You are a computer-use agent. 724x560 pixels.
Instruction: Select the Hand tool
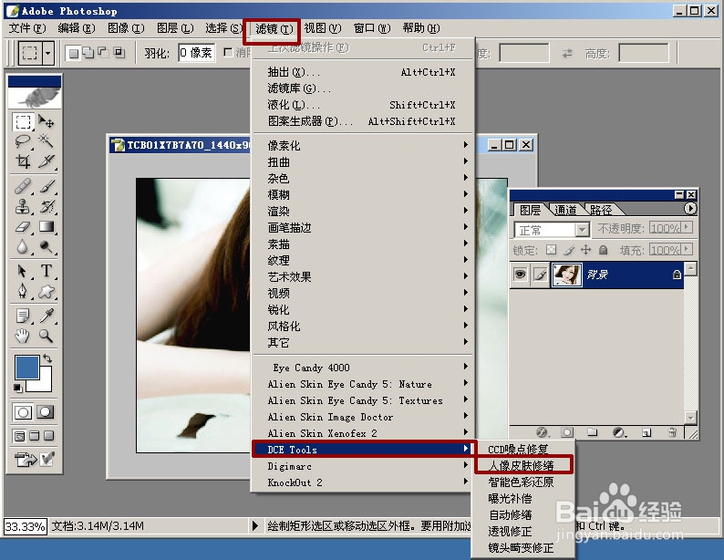point(23,336)
